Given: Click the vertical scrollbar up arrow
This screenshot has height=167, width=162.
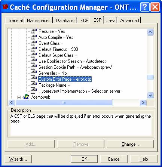Looking at the screenshot, I should (150, 32).
